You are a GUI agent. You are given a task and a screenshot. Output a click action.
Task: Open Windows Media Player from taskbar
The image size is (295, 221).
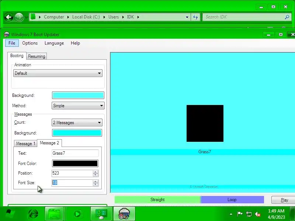(x=77, y=214)
